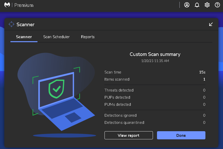Click the 15s scan time value
This screenshot has width=223, height=149.
click(x=202, y=72)
